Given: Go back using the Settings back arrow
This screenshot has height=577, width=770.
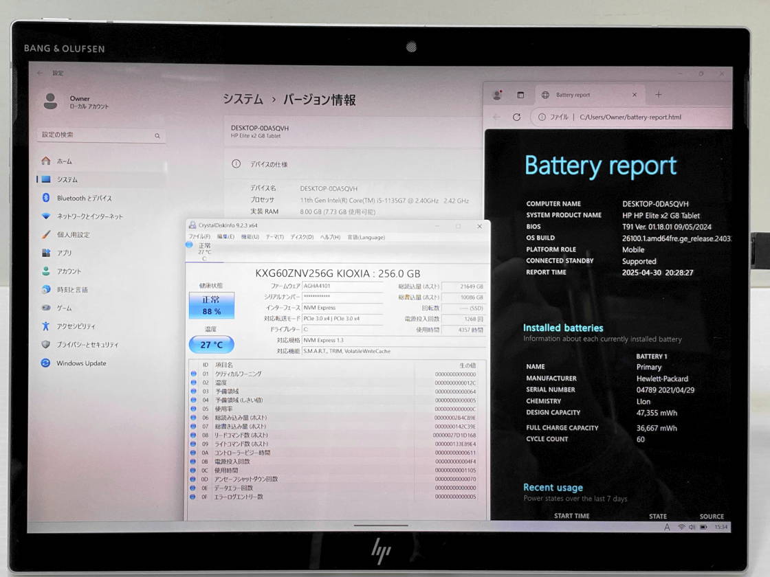Looking at the screenshot, I should click(40, 73).
